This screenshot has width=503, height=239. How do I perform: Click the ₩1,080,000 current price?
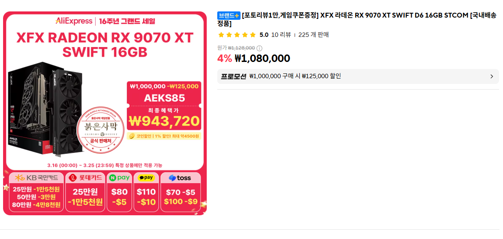click(262, 58)
